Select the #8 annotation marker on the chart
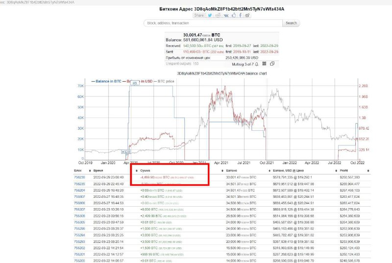The width and height of the screenshot is (392, 263). point(134,83)
